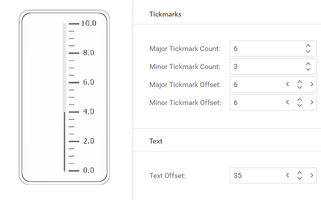The height and width of the screenshot is (200, 321).
Task: Click the up arrow for Major Tickmark Count
Action: tap(308, 46)
